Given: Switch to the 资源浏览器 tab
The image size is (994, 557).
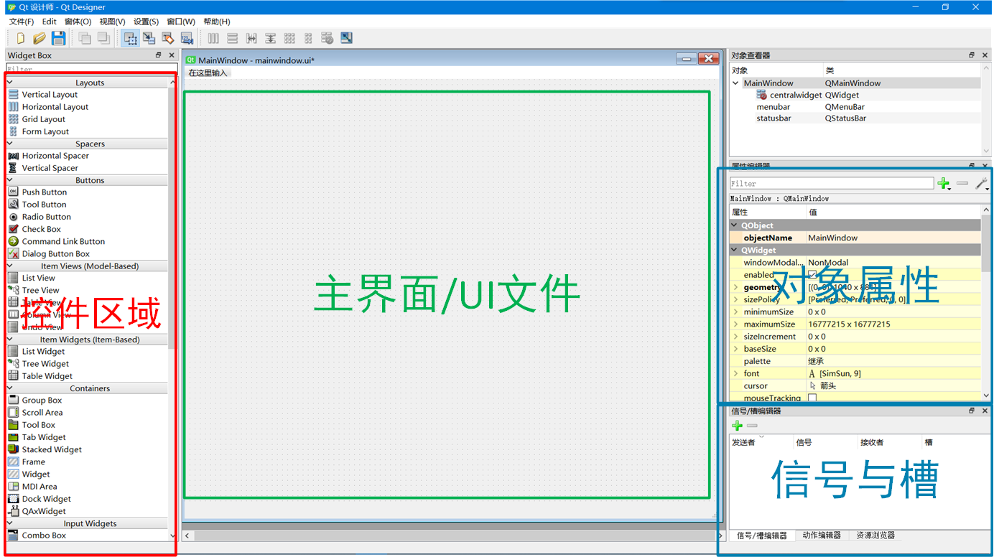Looking at the screenshot, I should 875,535.
